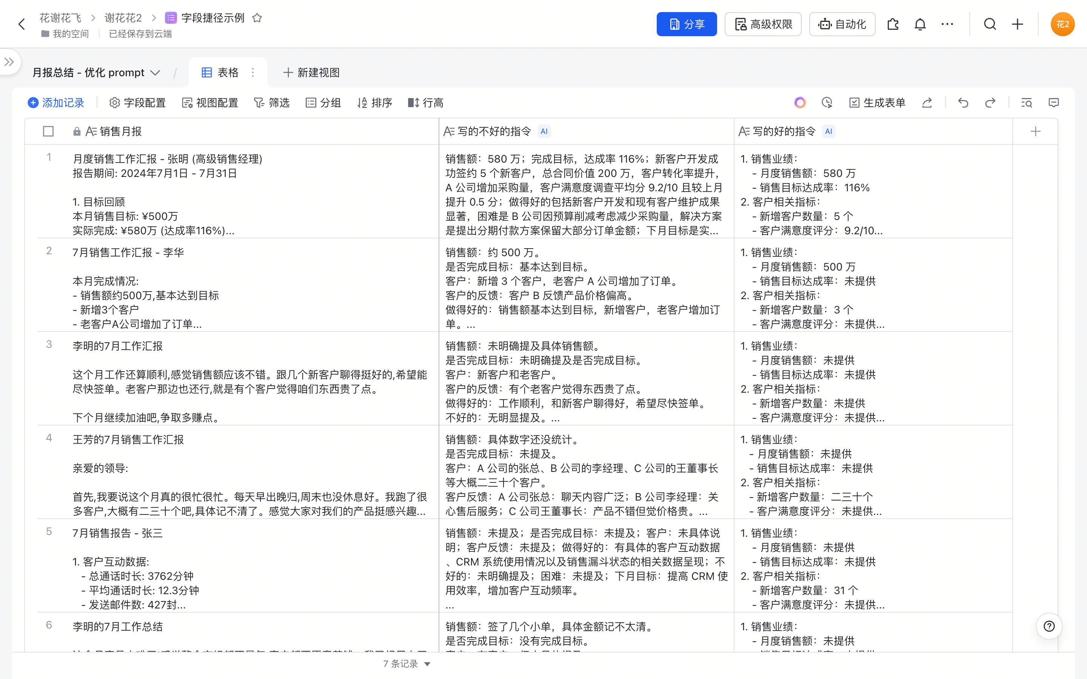Click the redo arrow icon
This screenshot has height=679, width=1087.
[x=990, y=103]
